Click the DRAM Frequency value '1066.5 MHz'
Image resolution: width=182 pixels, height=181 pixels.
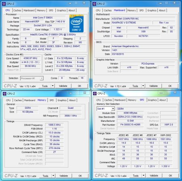click(55, 125)
